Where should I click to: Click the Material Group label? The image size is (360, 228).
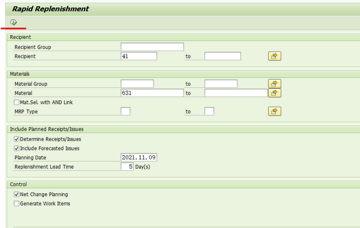point(31,84)
